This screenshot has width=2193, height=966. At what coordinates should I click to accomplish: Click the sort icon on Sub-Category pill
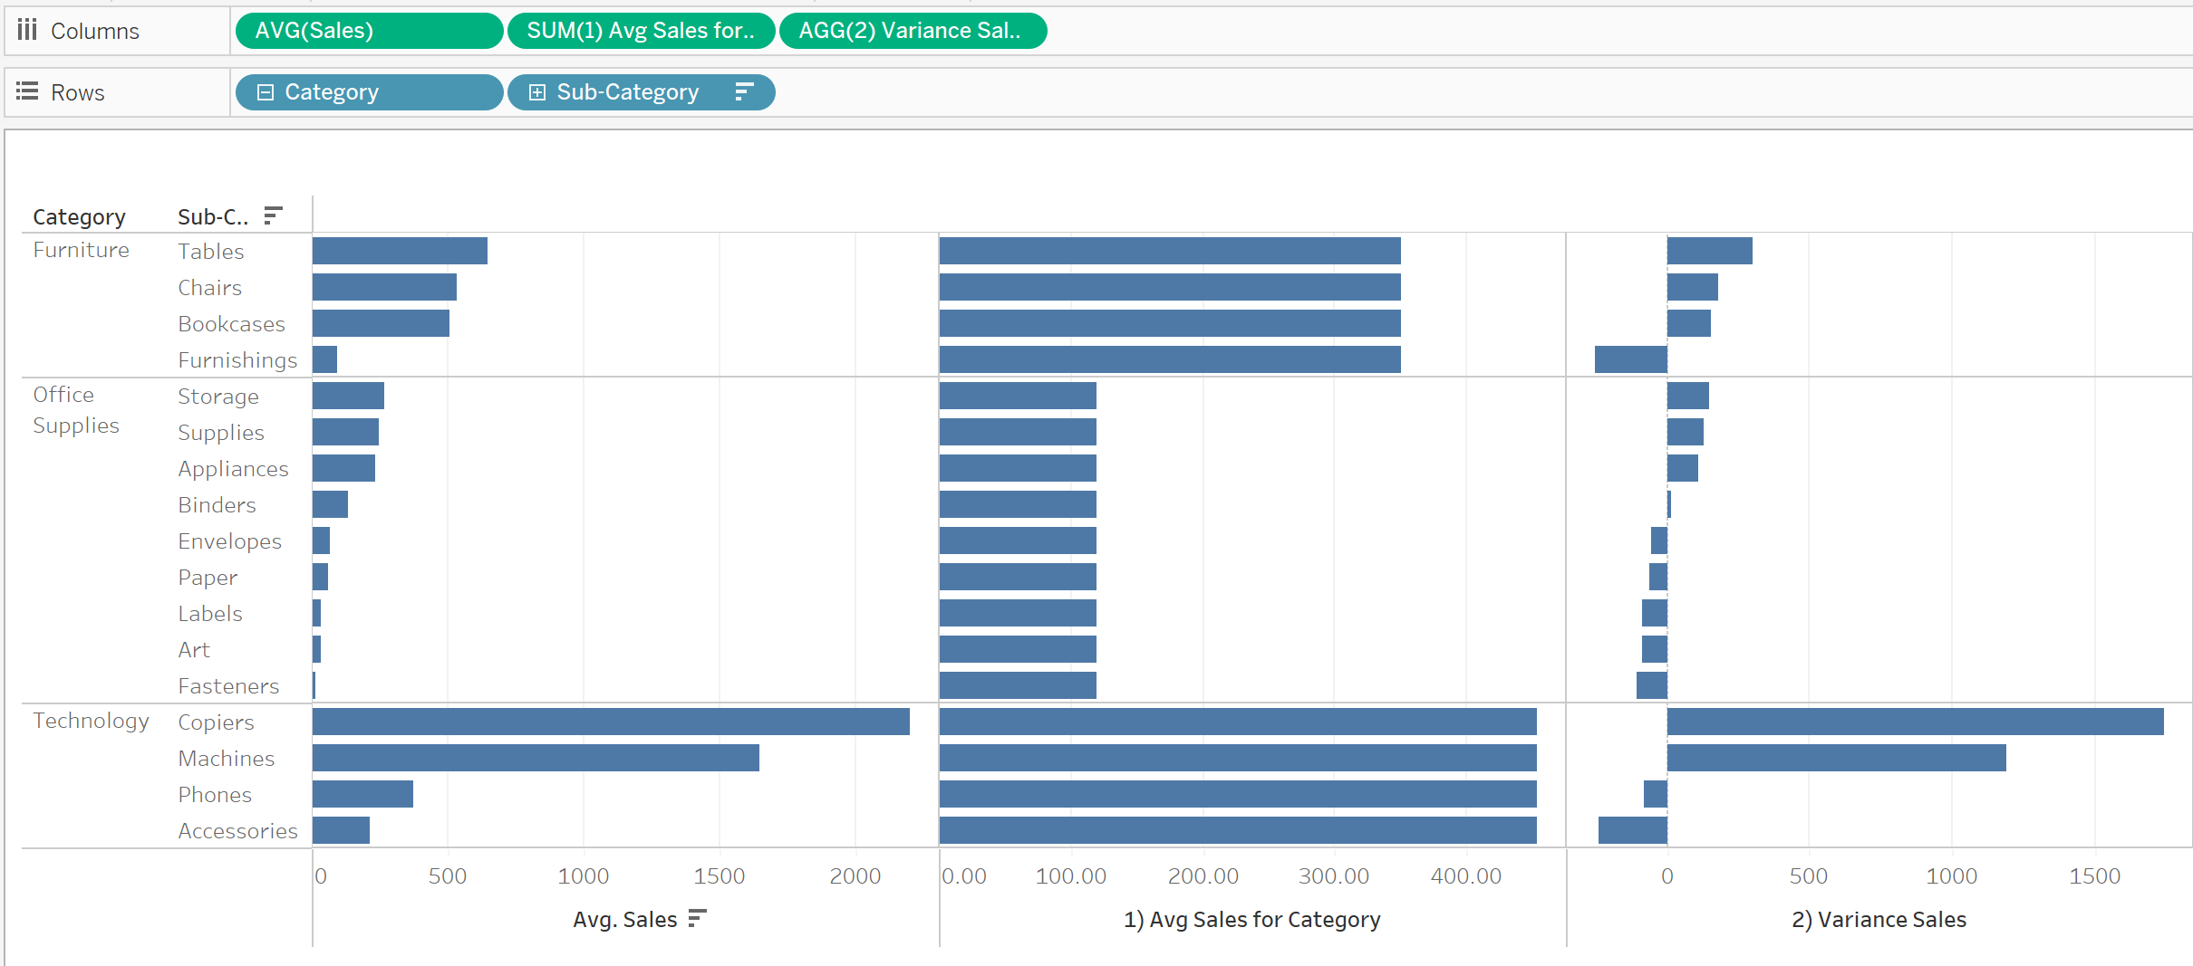tap(743, 92)
